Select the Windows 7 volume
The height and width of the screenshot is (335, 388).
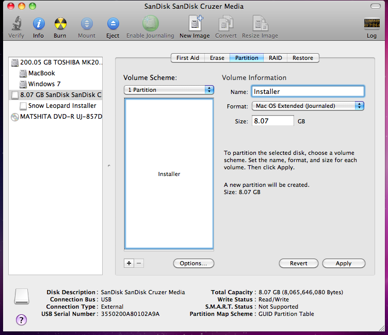56,84
